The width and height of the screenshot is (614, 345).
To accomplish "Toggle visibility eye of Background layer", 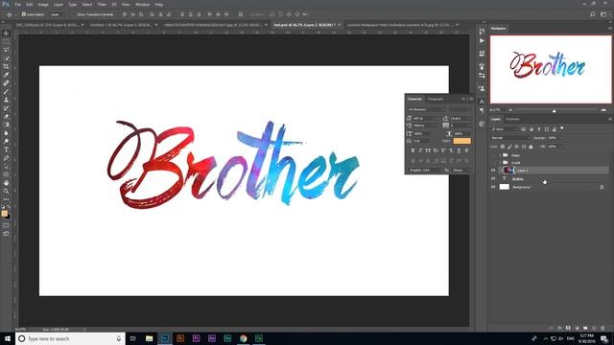I will [x=493, y=187].
